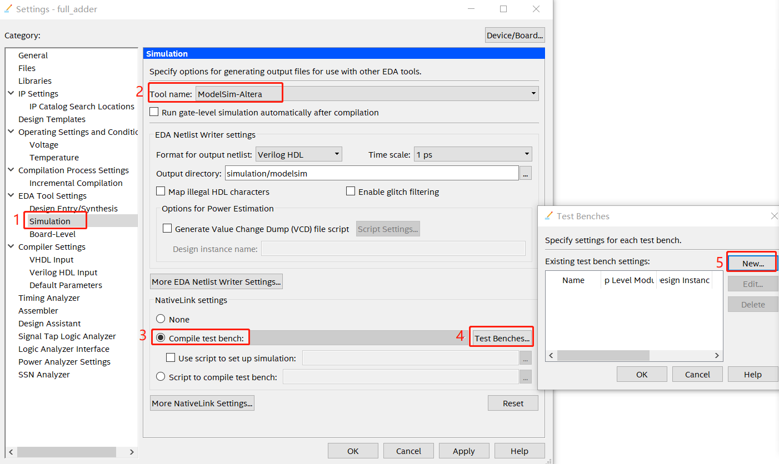Click the Output directory text field
Viewport: 779px width, 464px height.
coord(372,173)
